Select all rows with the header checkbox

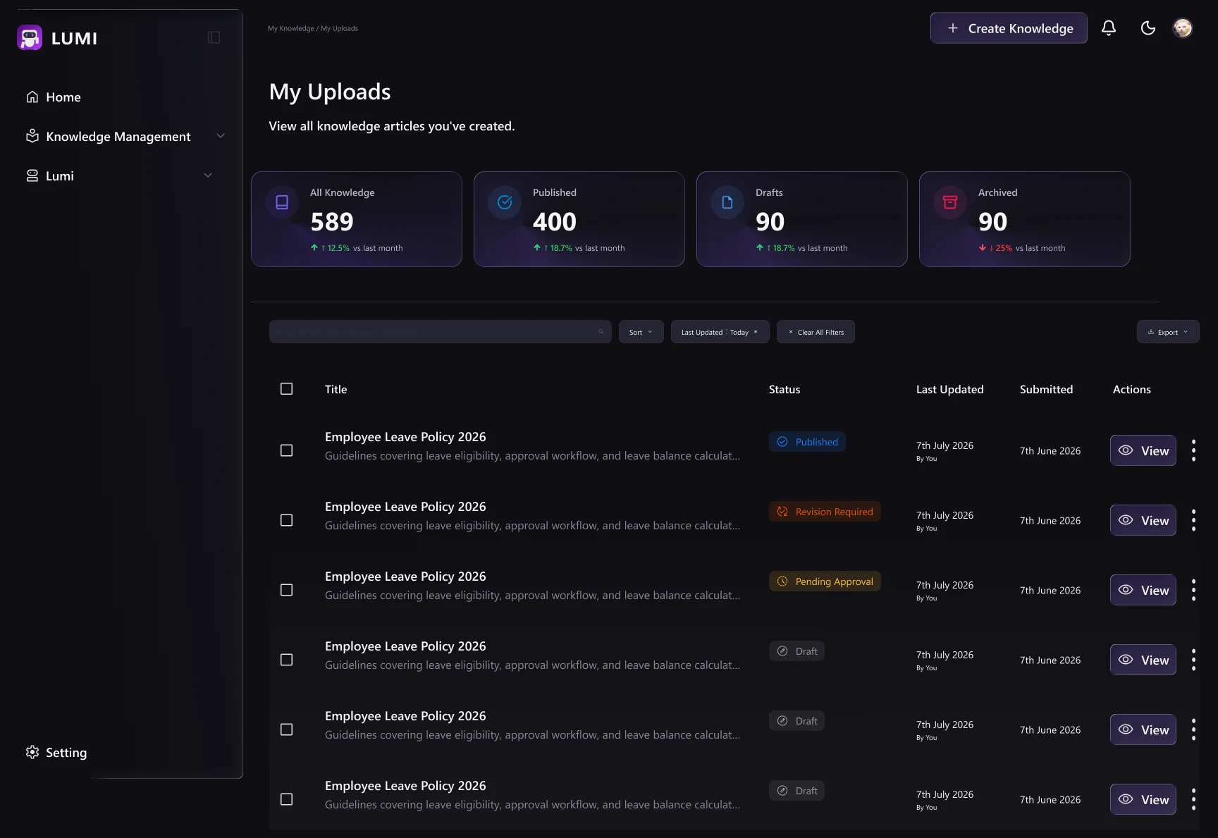[x=286, y=389]
